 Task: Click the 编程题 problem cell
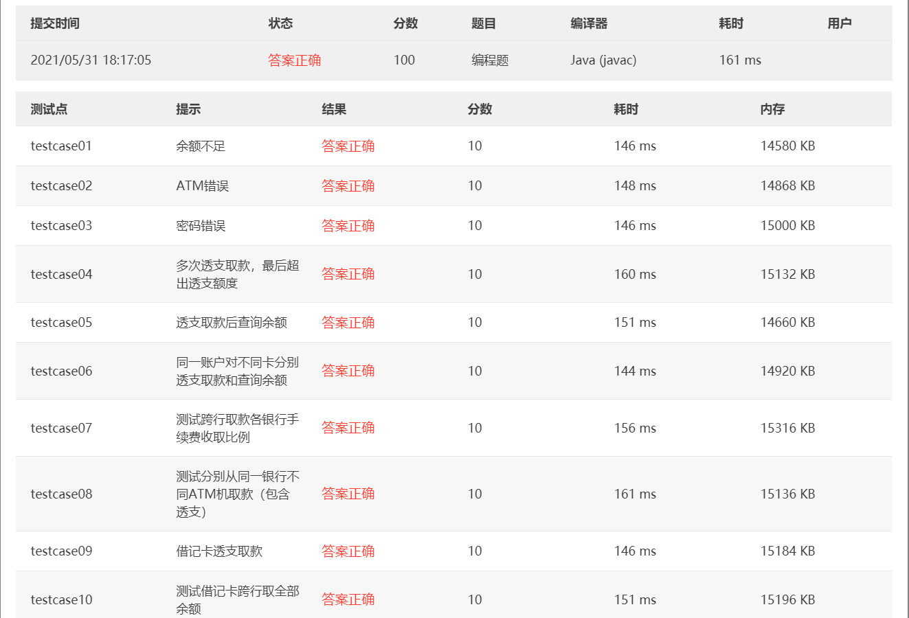point(490,60)
